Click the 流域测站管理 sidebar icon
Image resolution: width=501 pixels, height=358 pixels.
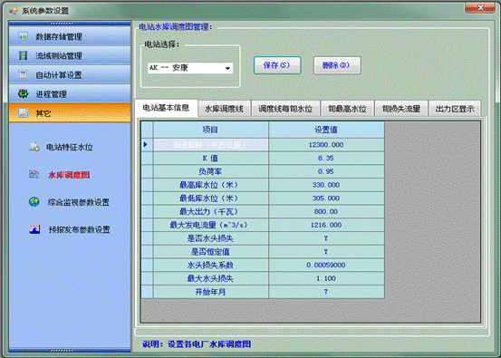(23, 55)
